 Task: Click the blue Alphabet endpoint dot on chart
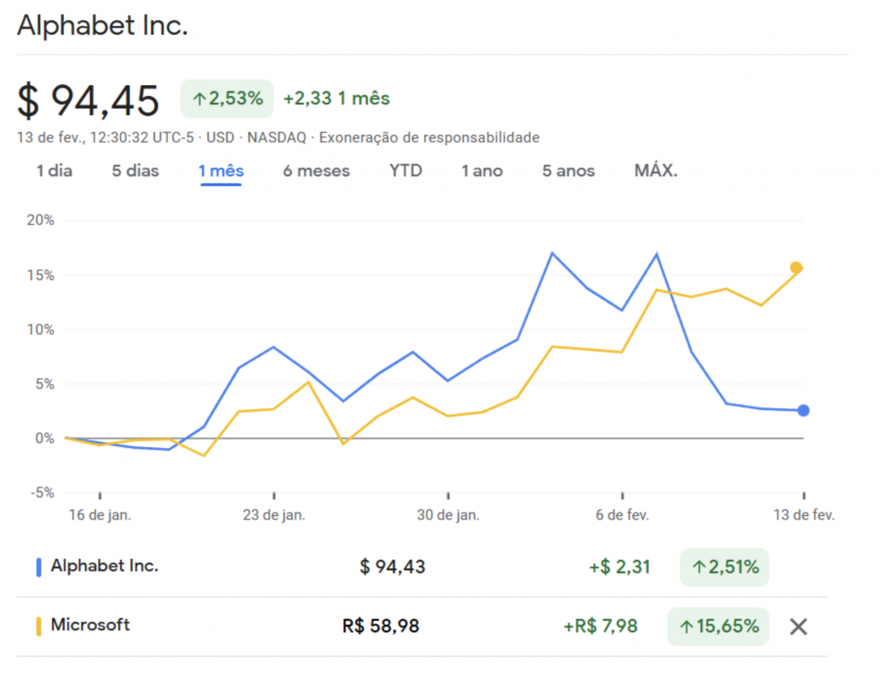click(803, 410)
